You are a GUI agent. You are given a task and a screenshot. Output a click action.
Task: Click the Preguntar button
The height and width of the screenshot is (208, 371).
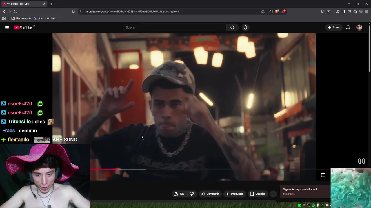[x=234, y=194]
